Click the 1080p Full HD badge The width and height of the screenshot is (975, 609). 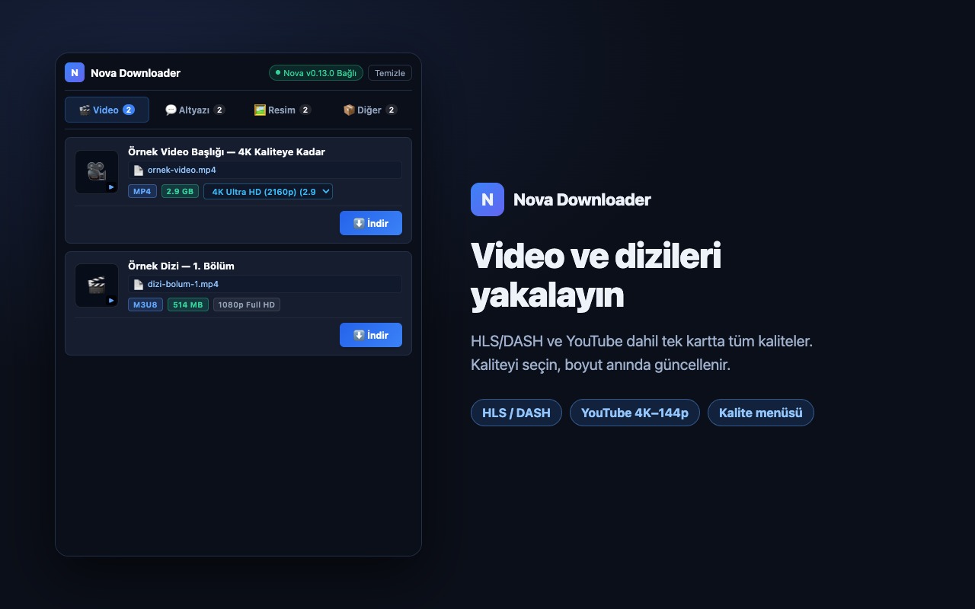247,304
